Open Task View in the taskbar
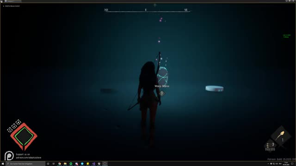Viewport: 296px width, 166px height. coord(54,164)
